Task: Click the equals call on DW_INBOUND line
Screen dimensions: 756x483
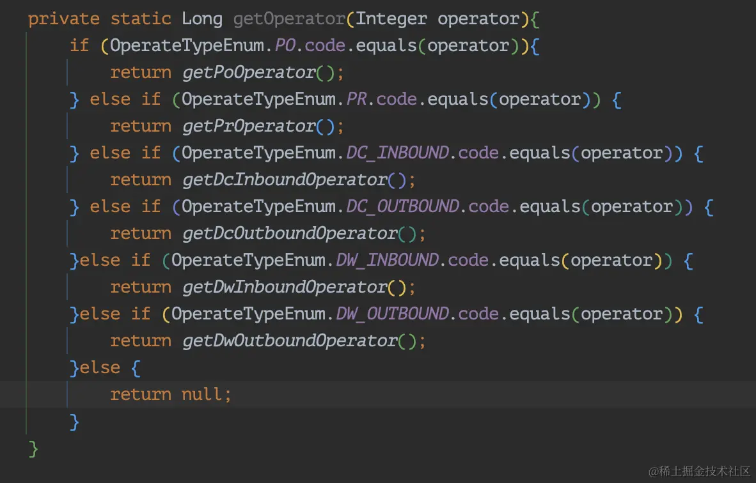Action: (530, 261)
